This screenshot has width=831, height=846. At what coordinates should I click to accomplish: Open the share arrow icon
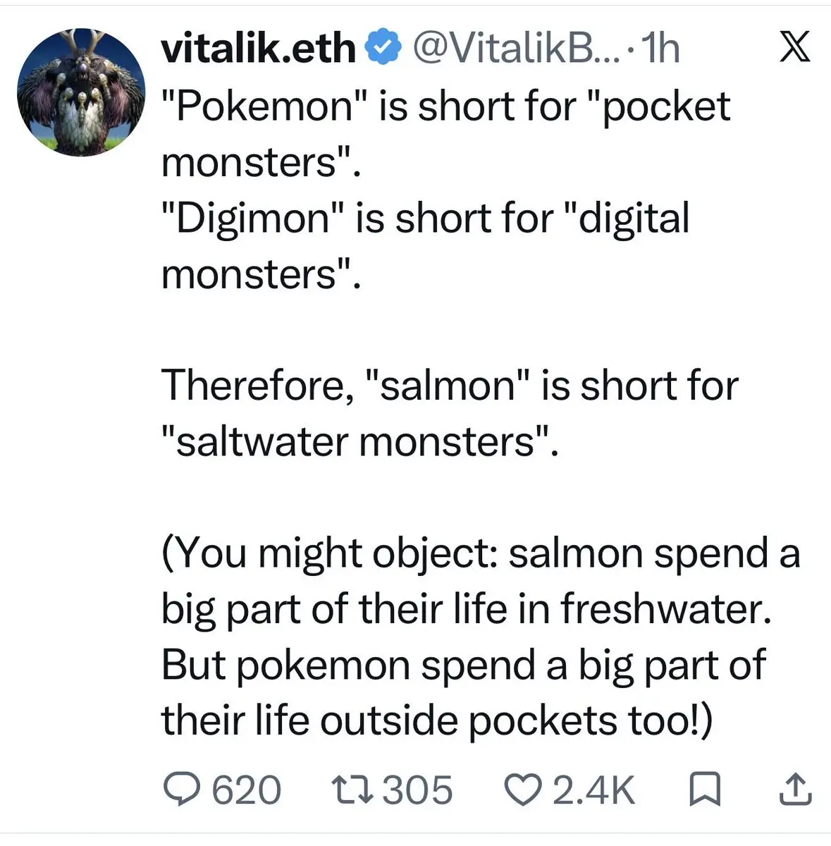point(794,790)
